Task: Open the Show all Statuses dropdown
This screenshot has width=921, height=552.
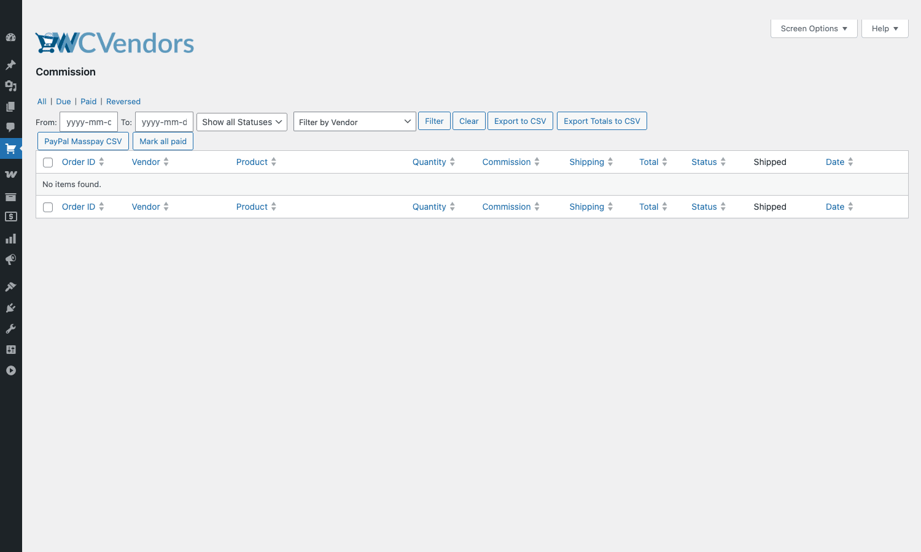Action: pyautogui.click(x=242, y=122)
